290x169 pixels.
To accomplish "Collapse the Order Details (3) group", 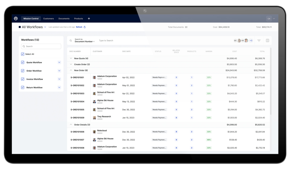I will [x=71, y=124].
